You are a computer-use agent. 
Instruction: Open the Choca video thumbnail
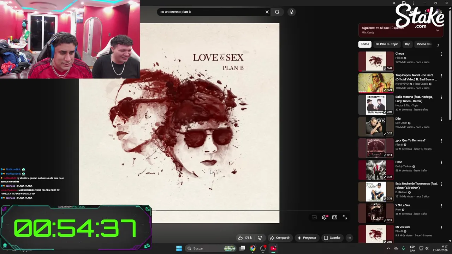pos(376,61)
